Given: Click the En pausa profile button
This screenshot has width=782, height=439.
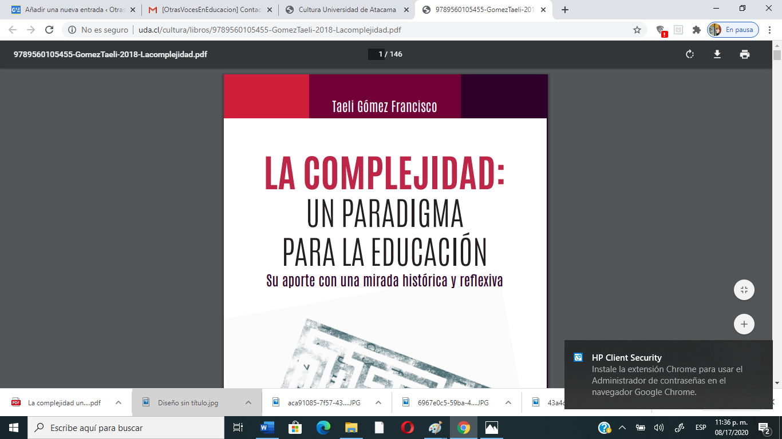Looking at the screenshot, I should coord(733,30).
